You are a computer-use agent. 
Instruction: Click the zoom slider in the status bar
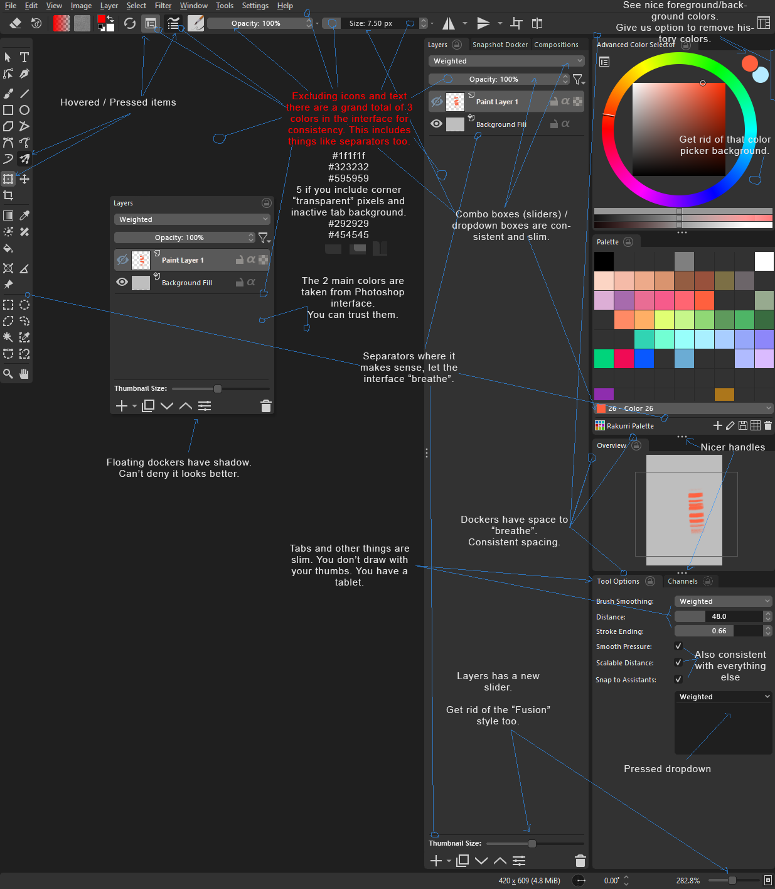coord(734,880)
